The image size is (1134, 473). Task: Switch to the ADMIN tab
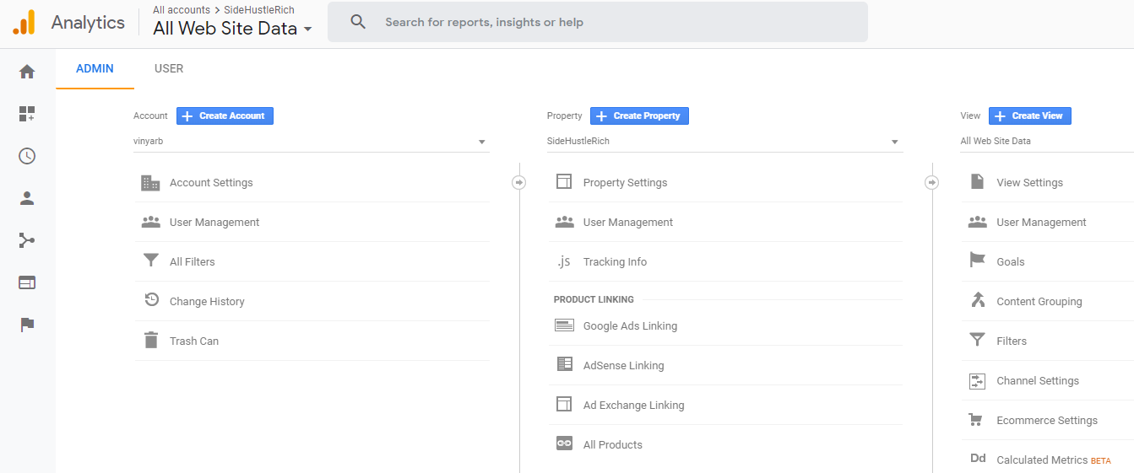pos(95,69)
